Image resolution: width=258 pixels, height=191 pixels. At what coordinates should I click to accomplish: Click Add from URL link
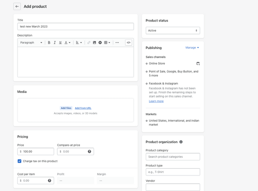click(83, 108)
